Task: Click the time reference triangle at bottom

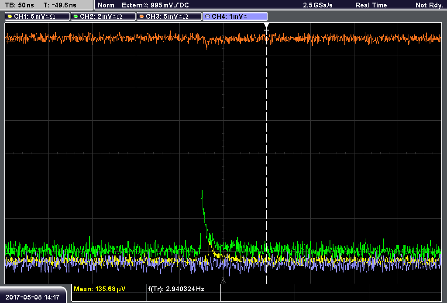Action: (x=223, y=281)
